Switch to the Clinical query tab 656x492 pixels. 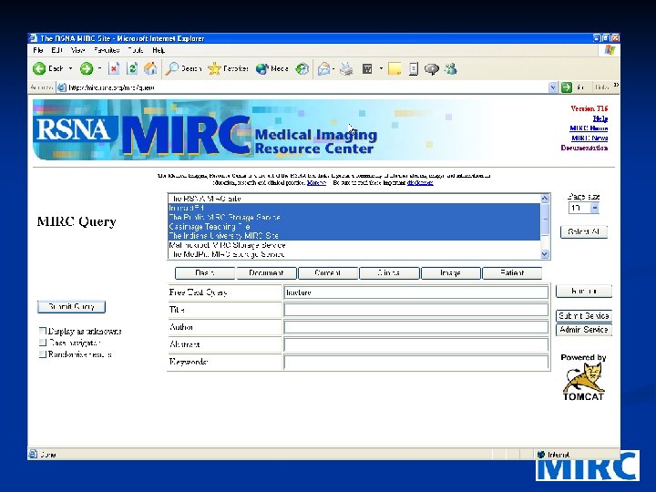389,272
